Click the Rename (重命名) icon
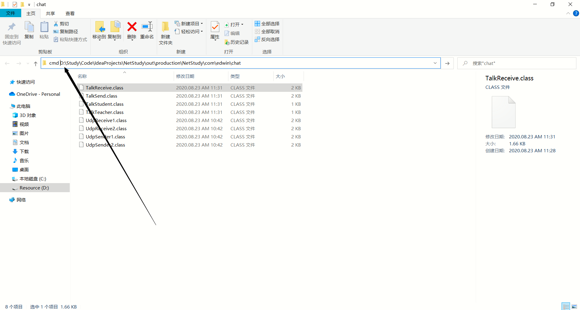Viewport: 580px width, 310px height. coord(147,27)
